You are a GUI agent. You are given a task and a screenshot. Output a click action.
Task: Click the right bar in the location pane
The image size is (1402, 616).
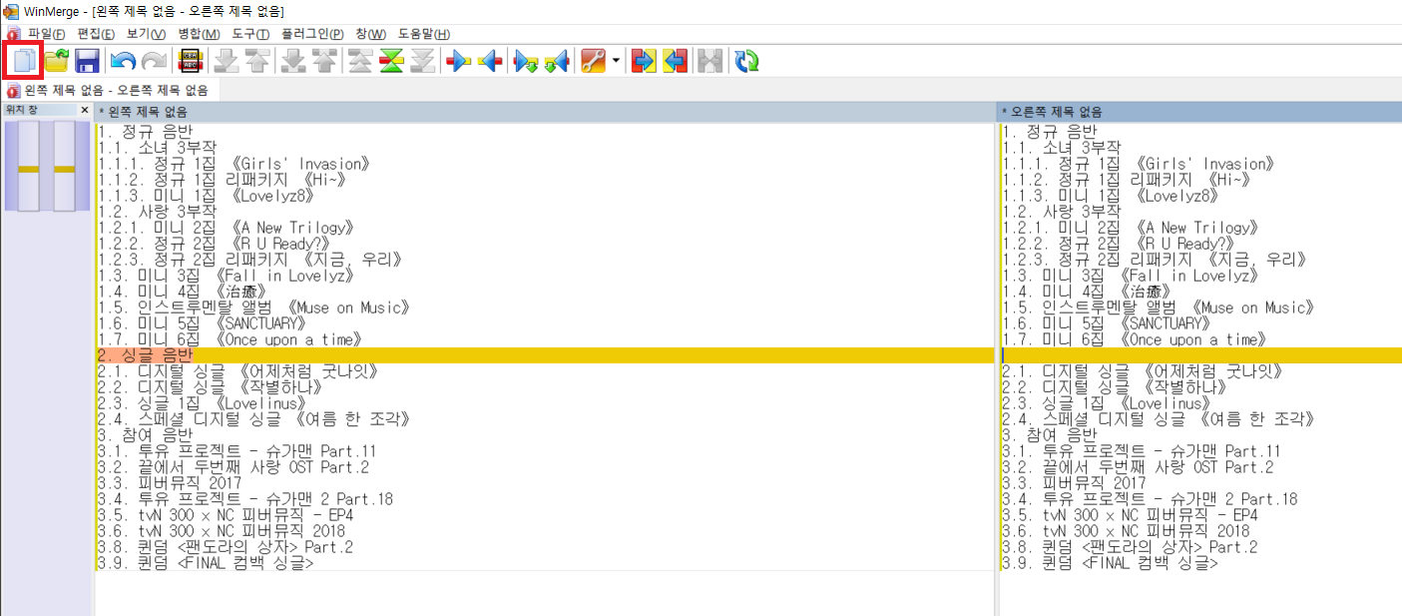coord(65,166)
